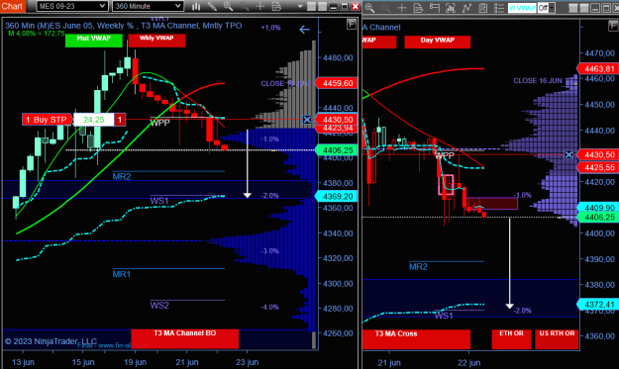Click the blue left arrow on left chart
Screen dimensions: 619x369
[304, 30]
